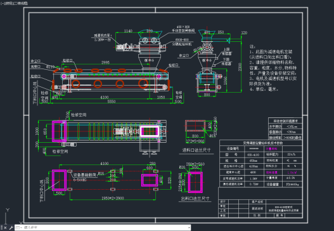Click the 上限 level sensor label
Screen dimensions: 334x231
pyautogui.click(x=226, y=49)
